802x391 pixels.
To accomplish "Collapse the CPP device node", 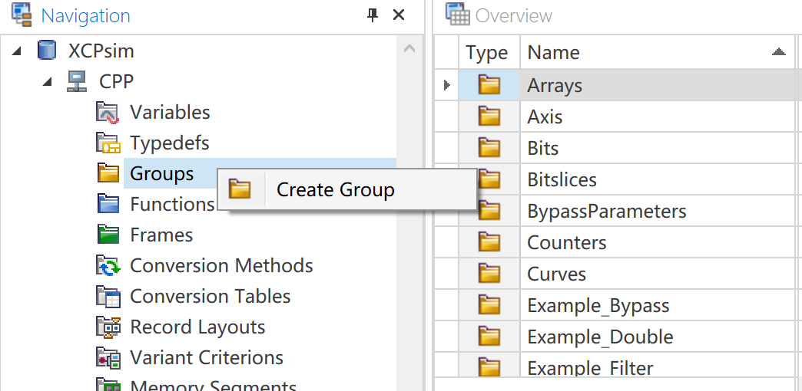I will 48,82.
